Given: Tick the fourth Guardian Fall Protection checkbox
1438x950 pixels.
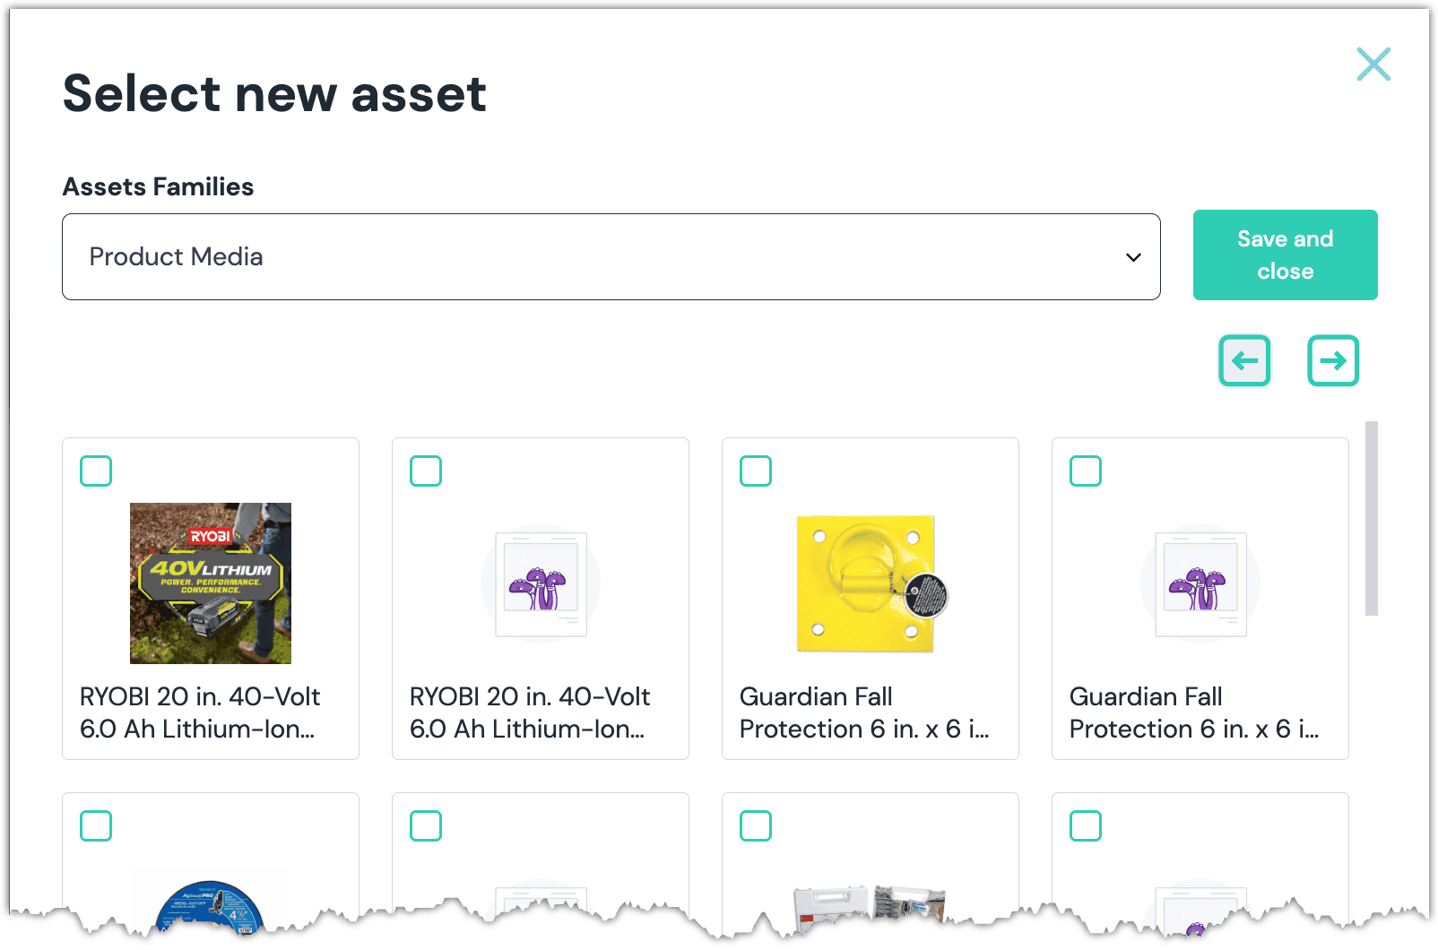Looking at the screenshot, I should pyautogui.click(x=1086, y=471).
